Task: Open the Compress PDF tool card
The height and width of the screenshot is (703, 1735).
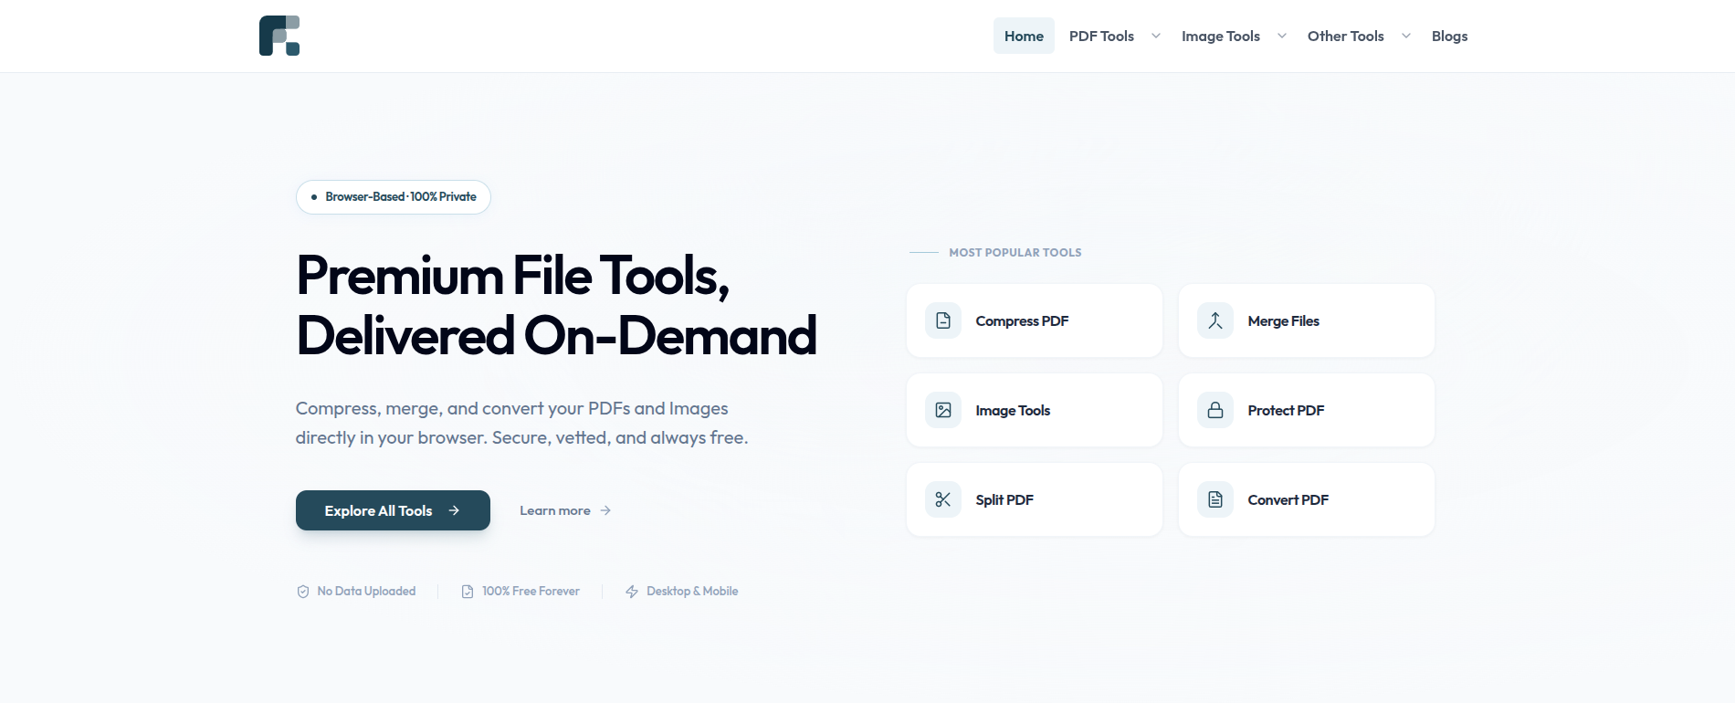Action: (1035, 320)
